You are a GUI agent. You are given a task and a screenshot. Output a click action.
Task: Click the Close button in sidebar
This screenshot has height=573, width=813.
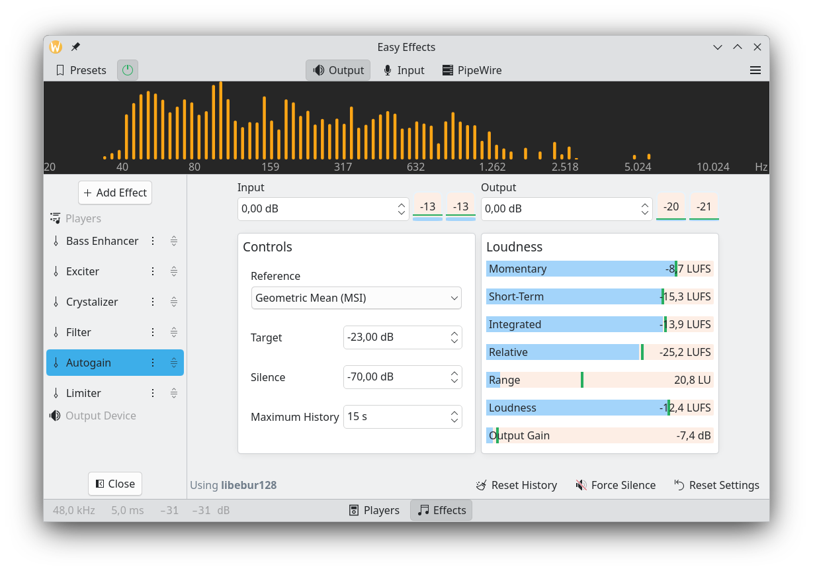[115, 484]
